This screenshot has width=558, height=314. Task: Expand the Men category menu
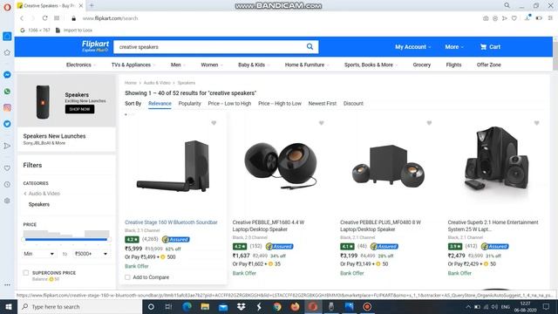point(178,65)
